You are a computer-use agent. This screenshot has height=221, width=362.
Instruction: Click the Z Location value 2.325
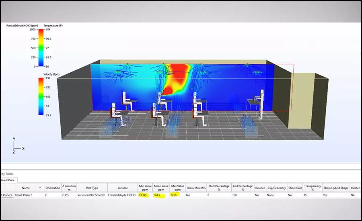tap(69, 195)
